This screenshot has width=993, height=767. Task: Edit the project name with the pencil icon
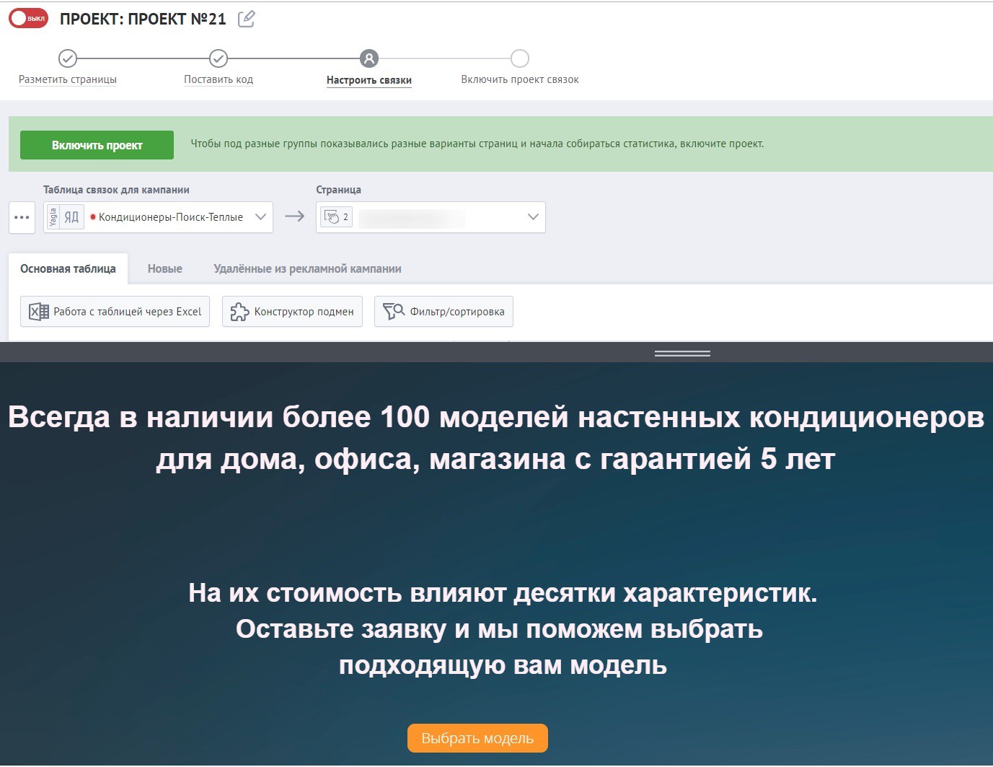coord(247,19)
